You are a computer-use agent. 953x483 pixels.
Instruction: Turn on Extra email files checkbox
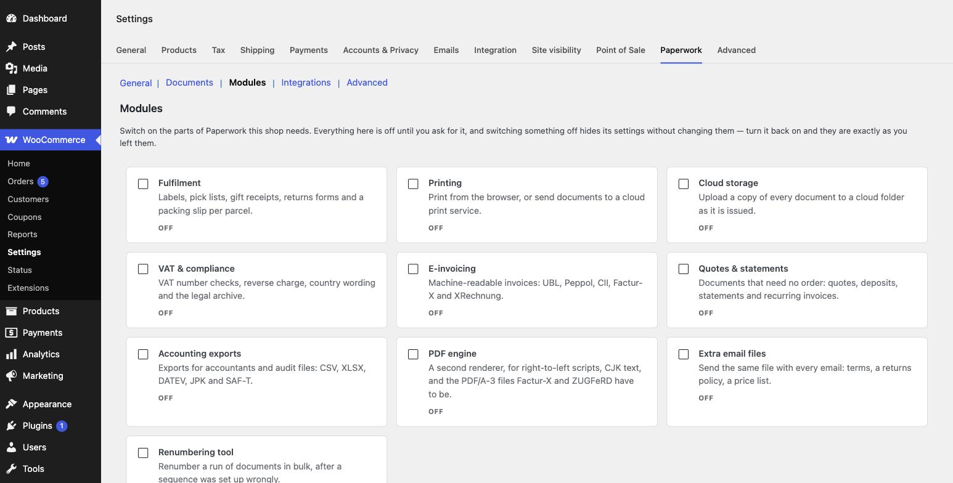click(684, 354)
